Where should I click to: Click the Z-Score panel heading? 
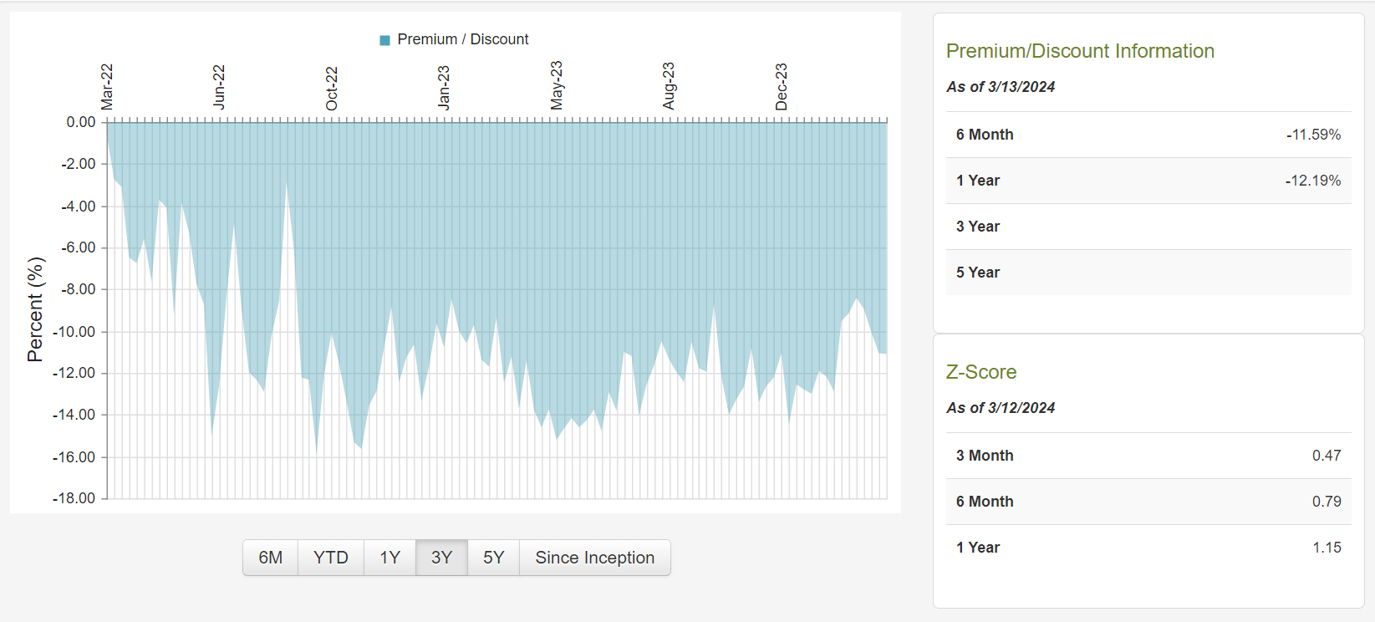(x=981, y=372)
